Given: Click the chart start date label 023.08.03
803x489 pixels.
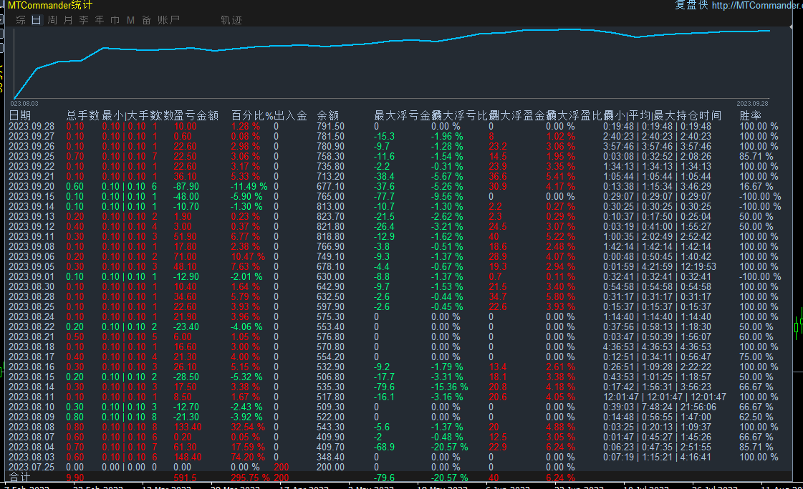Looking at the screenshot, I should click(x=24, y=103).
